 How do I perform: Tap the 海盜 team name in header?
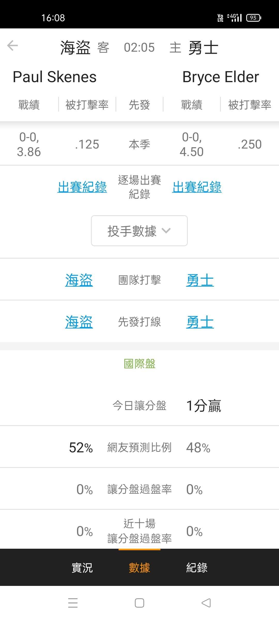[75, 48]
